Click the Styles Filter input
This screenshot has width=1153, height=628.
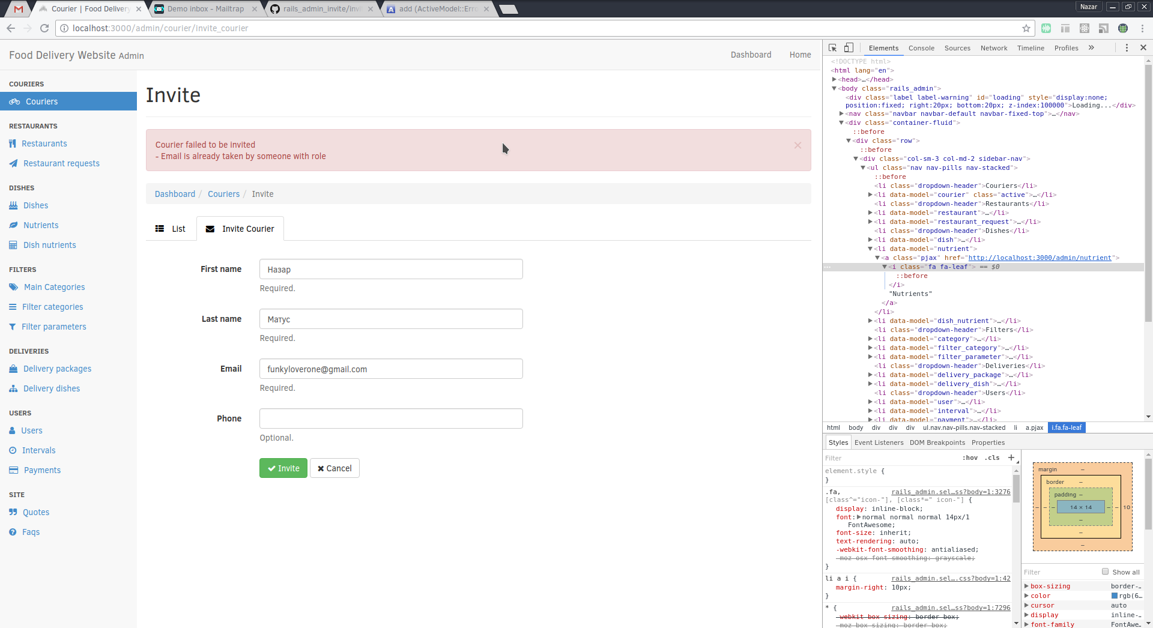pos(891,458)
